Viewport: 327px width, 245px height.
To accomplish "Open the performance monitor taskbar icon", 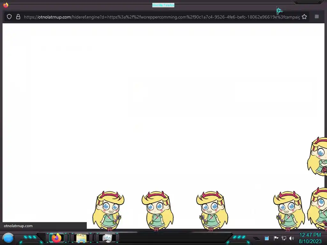I will [x=107, y=238].
